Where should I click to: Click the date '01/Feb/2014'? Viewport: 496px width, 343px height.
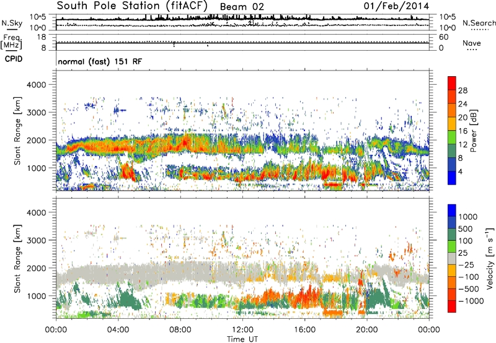coord(396,6)
